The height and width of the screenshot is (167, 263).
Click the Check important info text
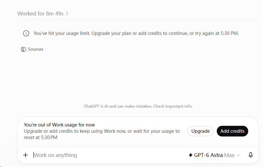tap(173, 106)
